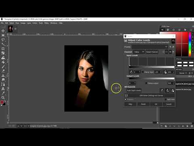Select the Fuzzy Select wand tool
Image resolution: width=194 pixels, height=146 pixels.
[x=3, y=44]
